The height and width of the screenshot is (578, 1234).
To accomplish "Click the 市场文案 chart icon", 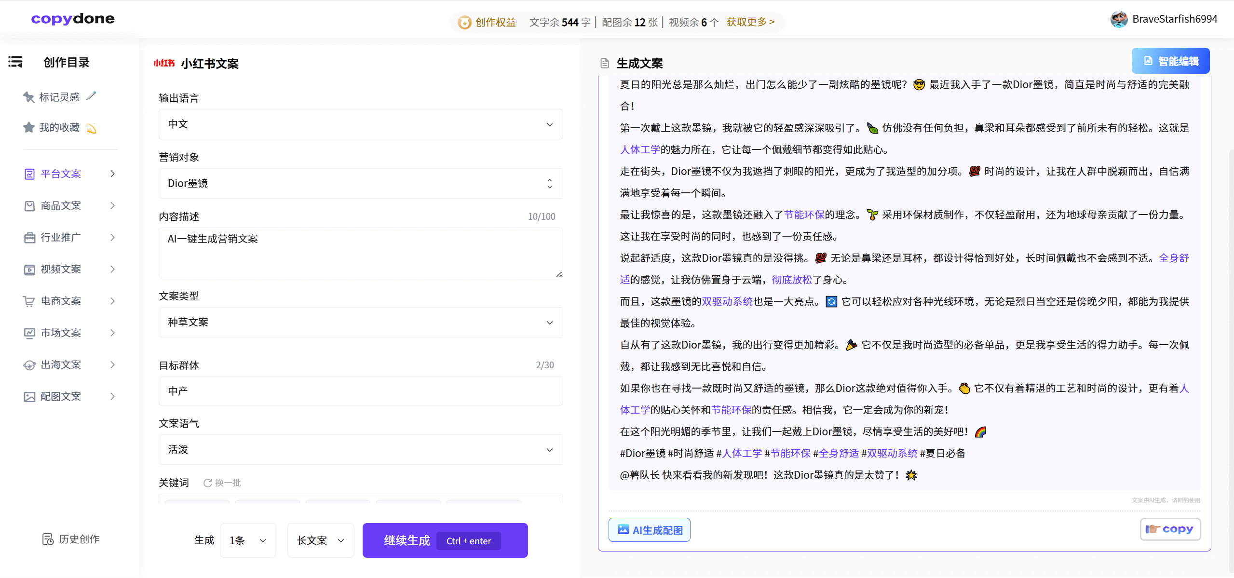I will (x=29, y=333).
